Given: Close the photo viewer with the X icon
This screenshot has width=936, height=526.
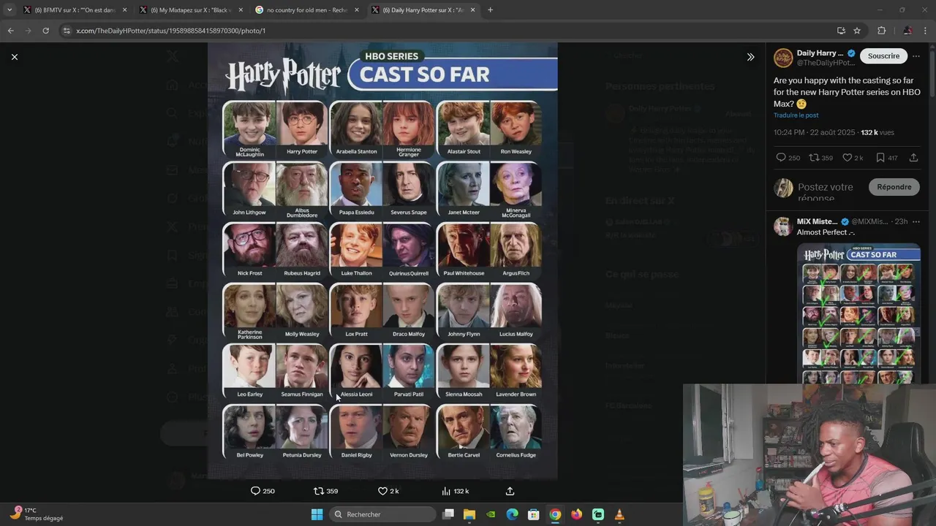Looking at the screenshot, I should (14, 57).
